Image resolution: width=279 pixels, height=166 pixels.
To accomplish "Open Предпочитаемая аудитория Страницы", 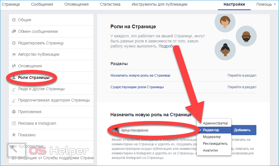I will pos(51,100).
